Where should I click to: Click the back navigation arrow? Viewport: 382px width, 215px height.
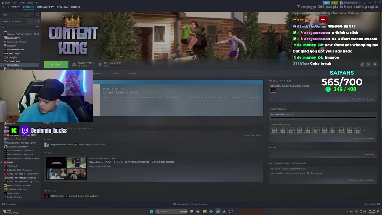3,7
